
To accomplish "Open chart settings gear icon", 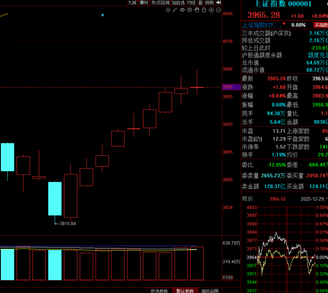I will point(168,10).
